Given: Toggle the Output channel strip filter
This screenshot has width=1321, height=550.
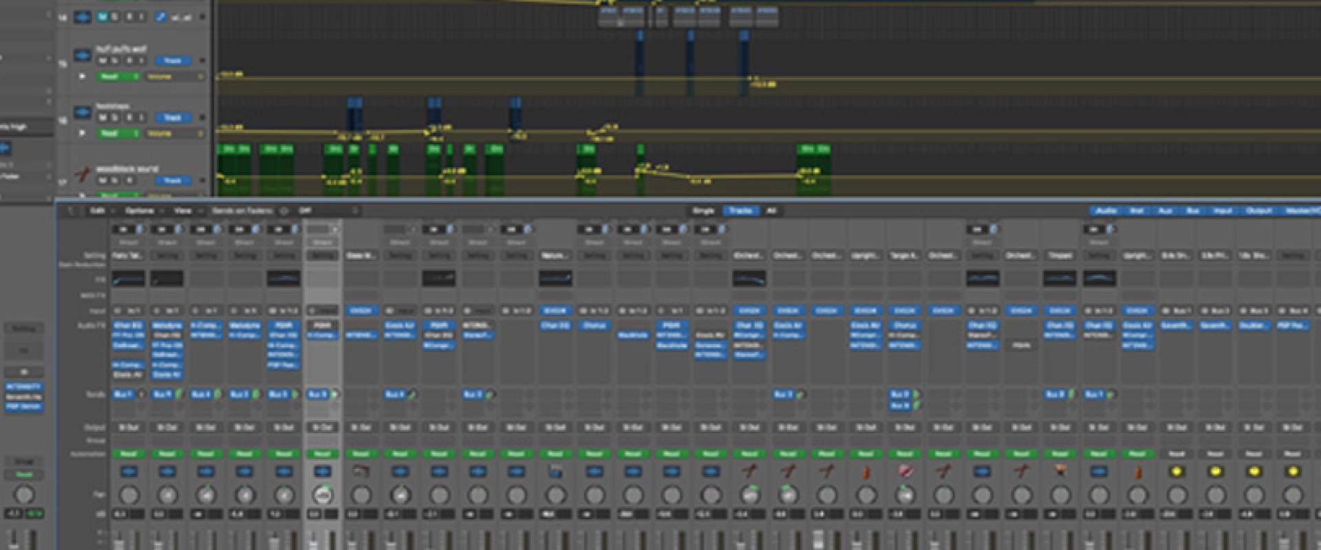Looking at the screenshot, I should [1258, 210].
